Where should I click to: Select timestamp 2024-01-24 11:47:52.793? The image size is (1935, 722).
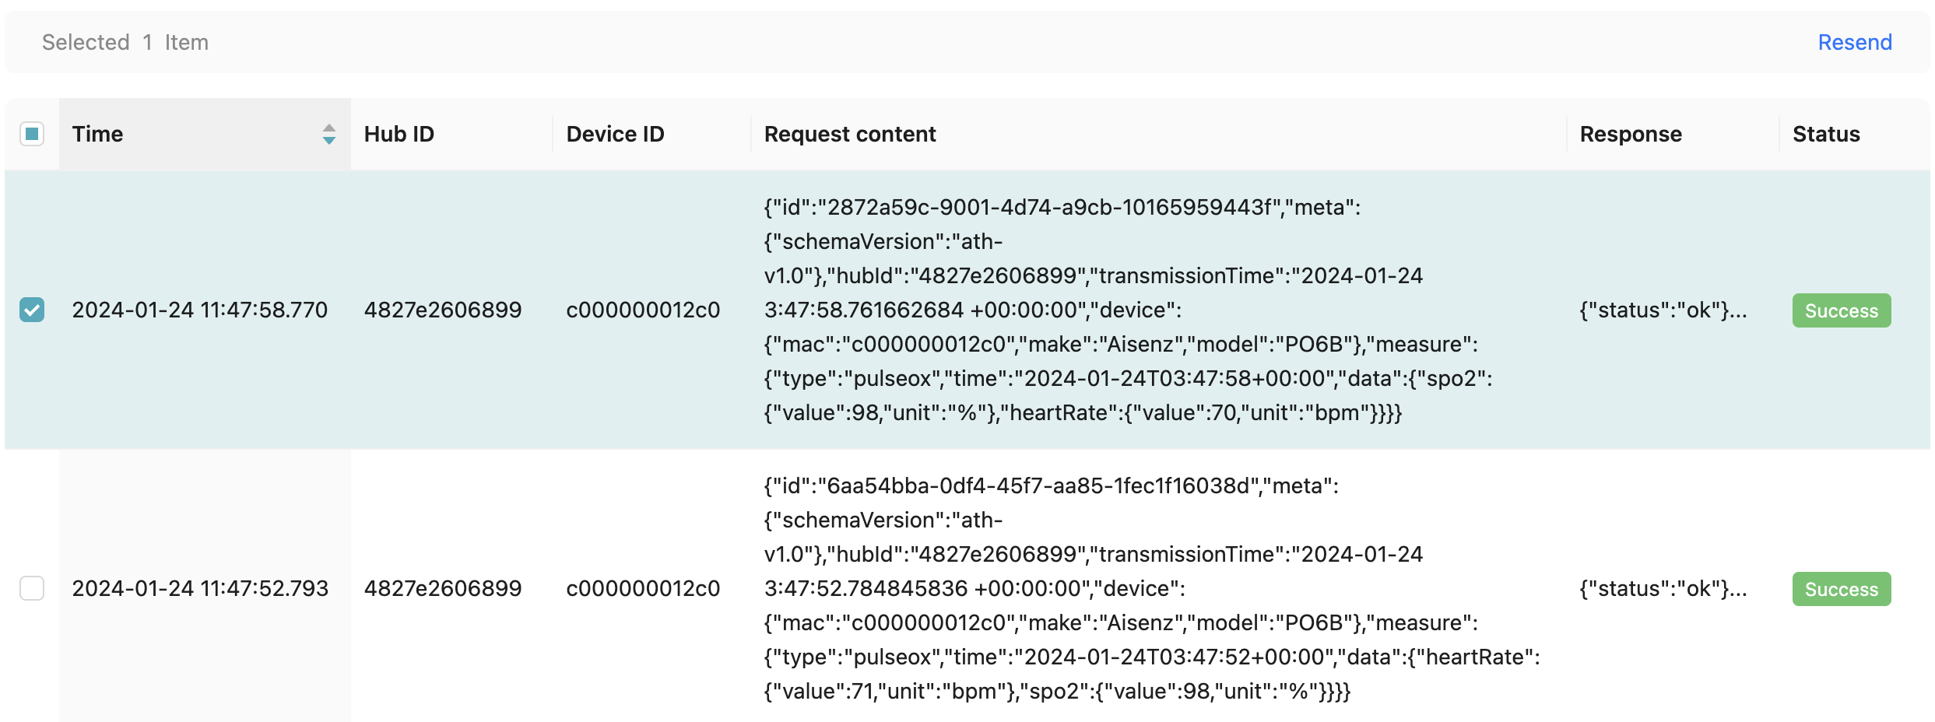click(200, 588)
